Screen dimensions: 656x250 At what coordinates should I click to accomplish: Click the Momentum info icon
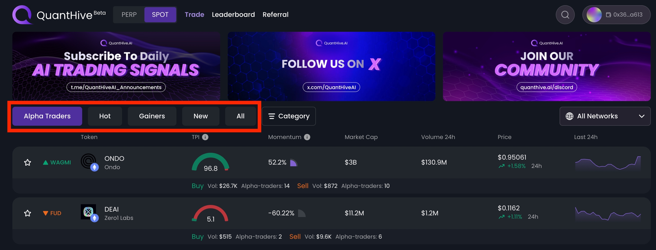[307, 137]
